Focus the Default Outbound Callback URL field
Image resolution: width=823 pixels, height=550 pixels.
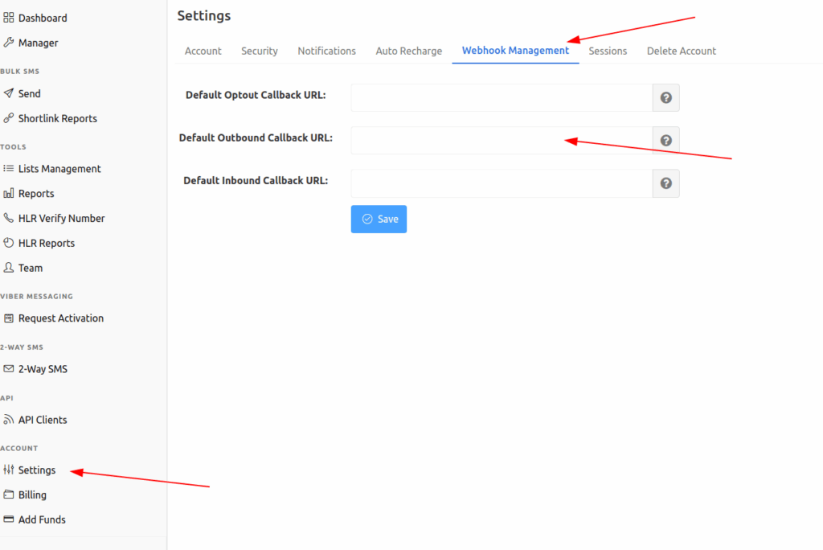click(501, 141)
